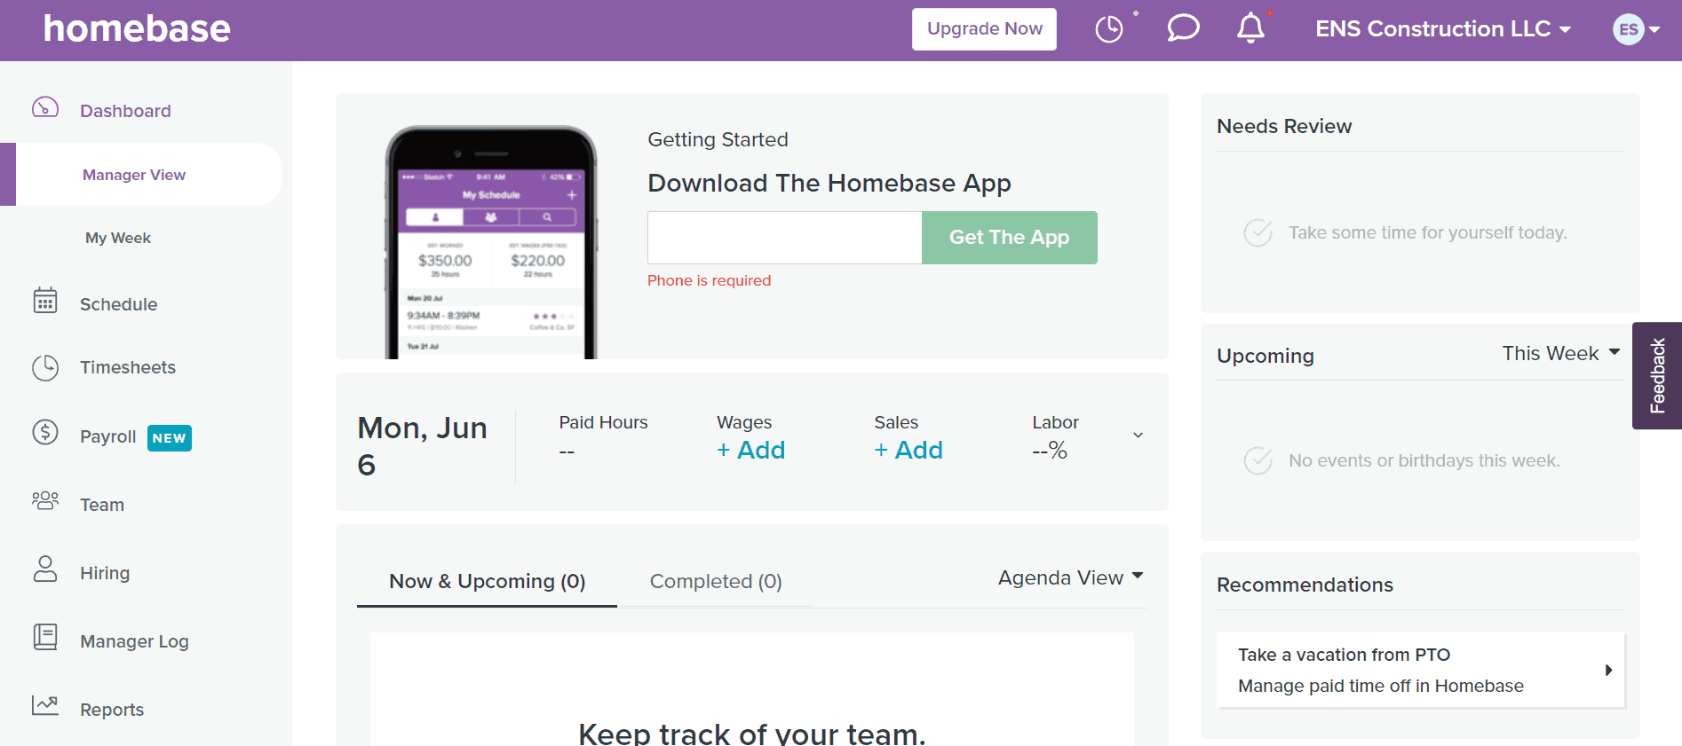Click the Schedule calendar icon
Screen dimensions: 1682x746
click(x=45, y=301)
